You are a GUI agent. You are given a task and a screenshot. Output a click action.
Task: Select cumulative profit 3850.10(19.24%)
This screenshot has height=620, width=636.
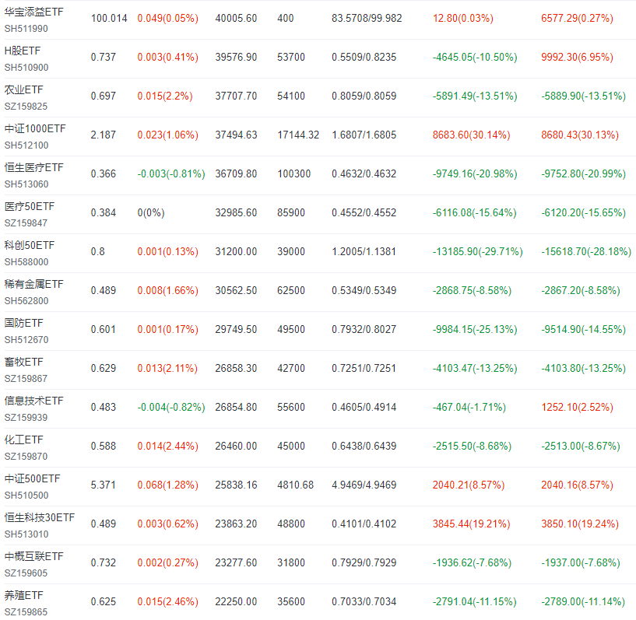coord(580,524)
